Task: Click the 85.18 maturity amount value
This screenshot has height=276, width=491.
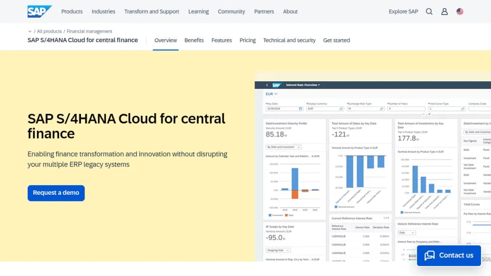Action: coord(276,134)
